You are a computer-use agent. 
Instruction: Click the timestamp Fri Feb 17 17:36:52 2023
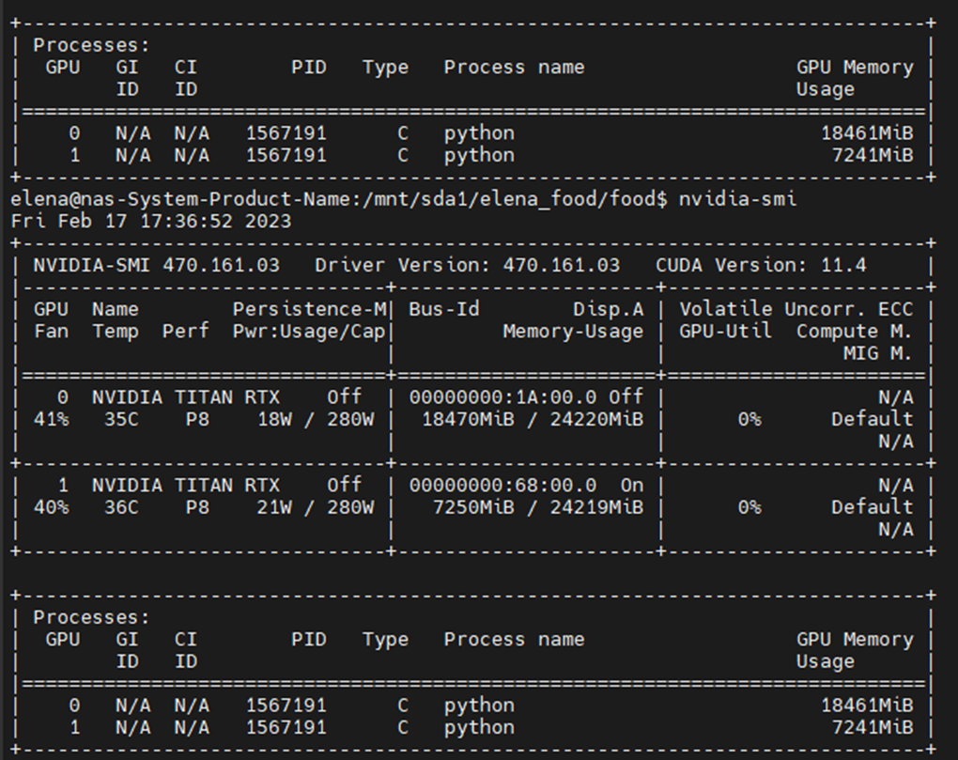point(151,221)
